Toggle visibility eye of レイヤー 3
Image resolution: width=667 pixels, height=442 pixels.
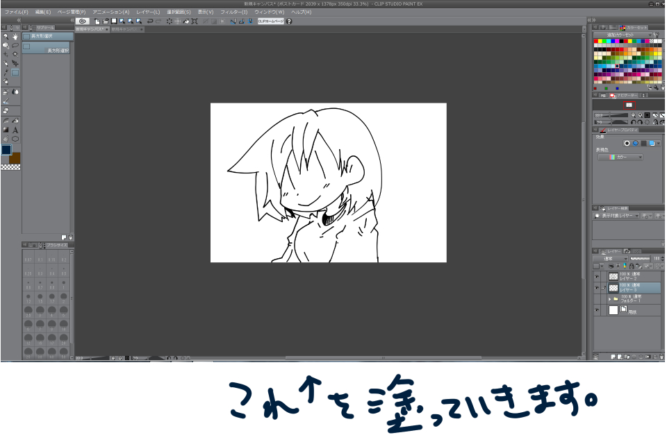click(596, 288)
